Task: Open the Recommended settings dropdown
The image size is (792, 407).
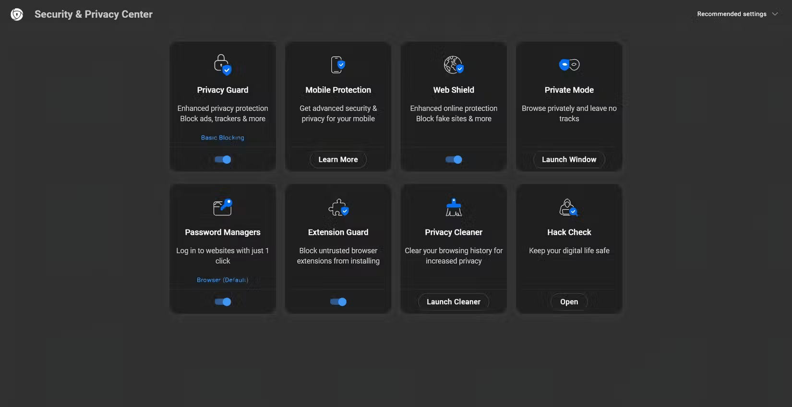Action: click(x=737, y=14)
